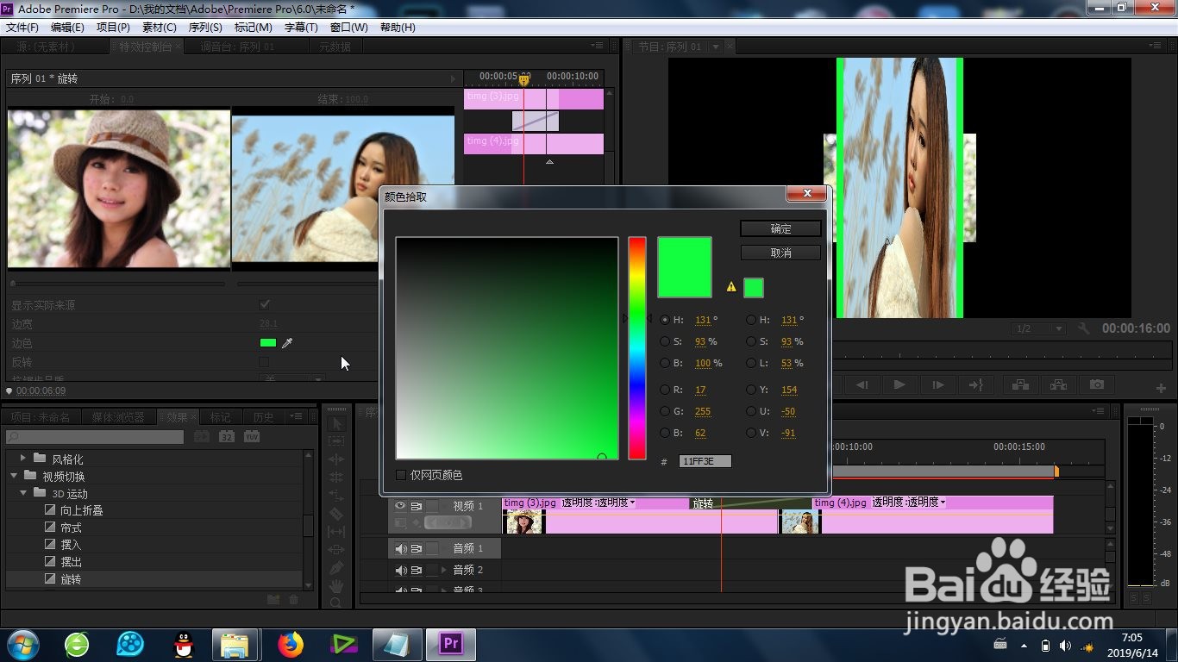Click the Extract button in Program Monitor
Viewport: 1178px width, 662px height.
[1058, 384]
